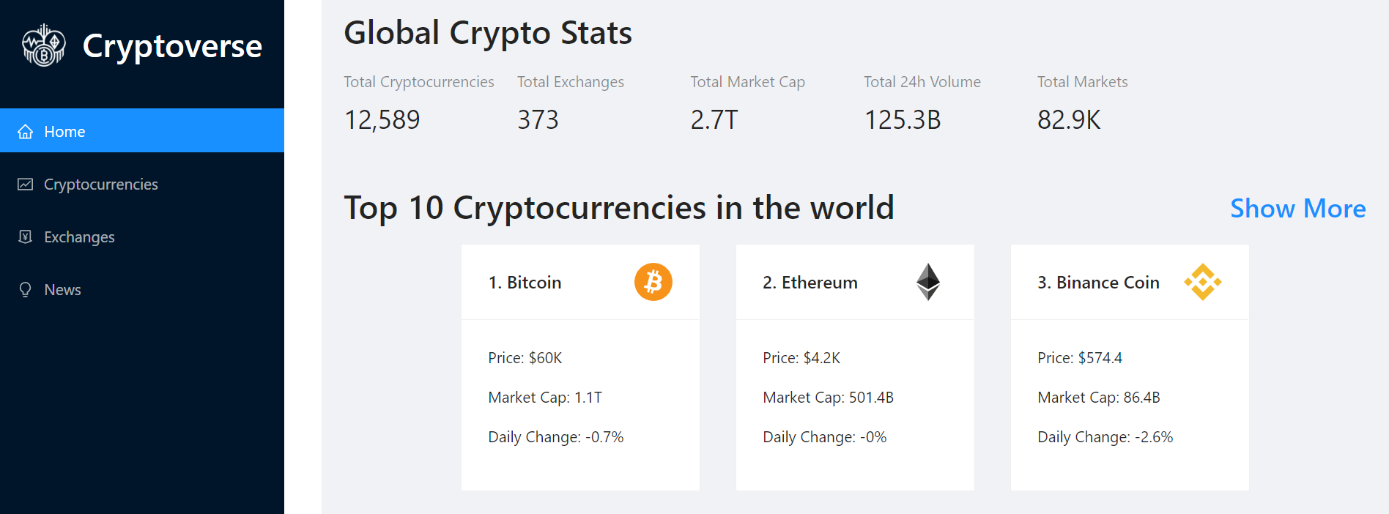This screenshot has width=1389, height=514.
Task: Click the Cryptoverse title text
Action: tap(172, 46)
